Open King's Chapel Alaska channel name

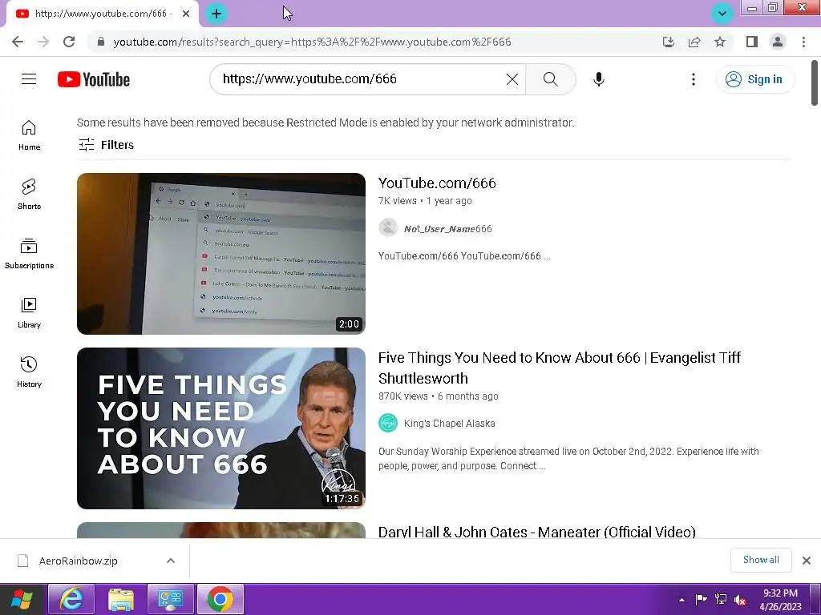(449, 423)
